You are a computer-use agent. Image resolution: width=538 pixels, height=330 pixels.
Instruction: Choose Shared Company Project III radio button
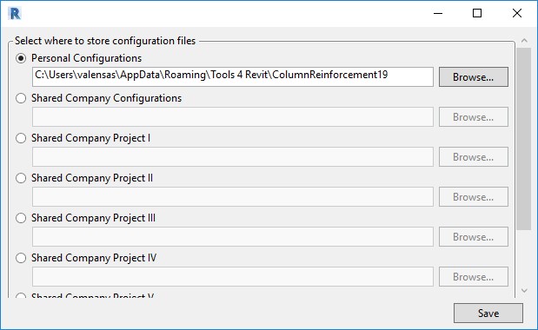click(21, 218)
